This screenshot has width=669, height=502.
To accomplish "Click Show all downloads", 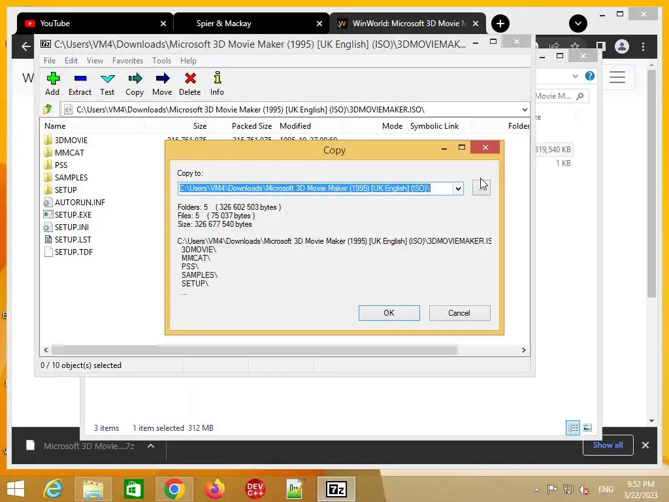I will tap(608, 445).
